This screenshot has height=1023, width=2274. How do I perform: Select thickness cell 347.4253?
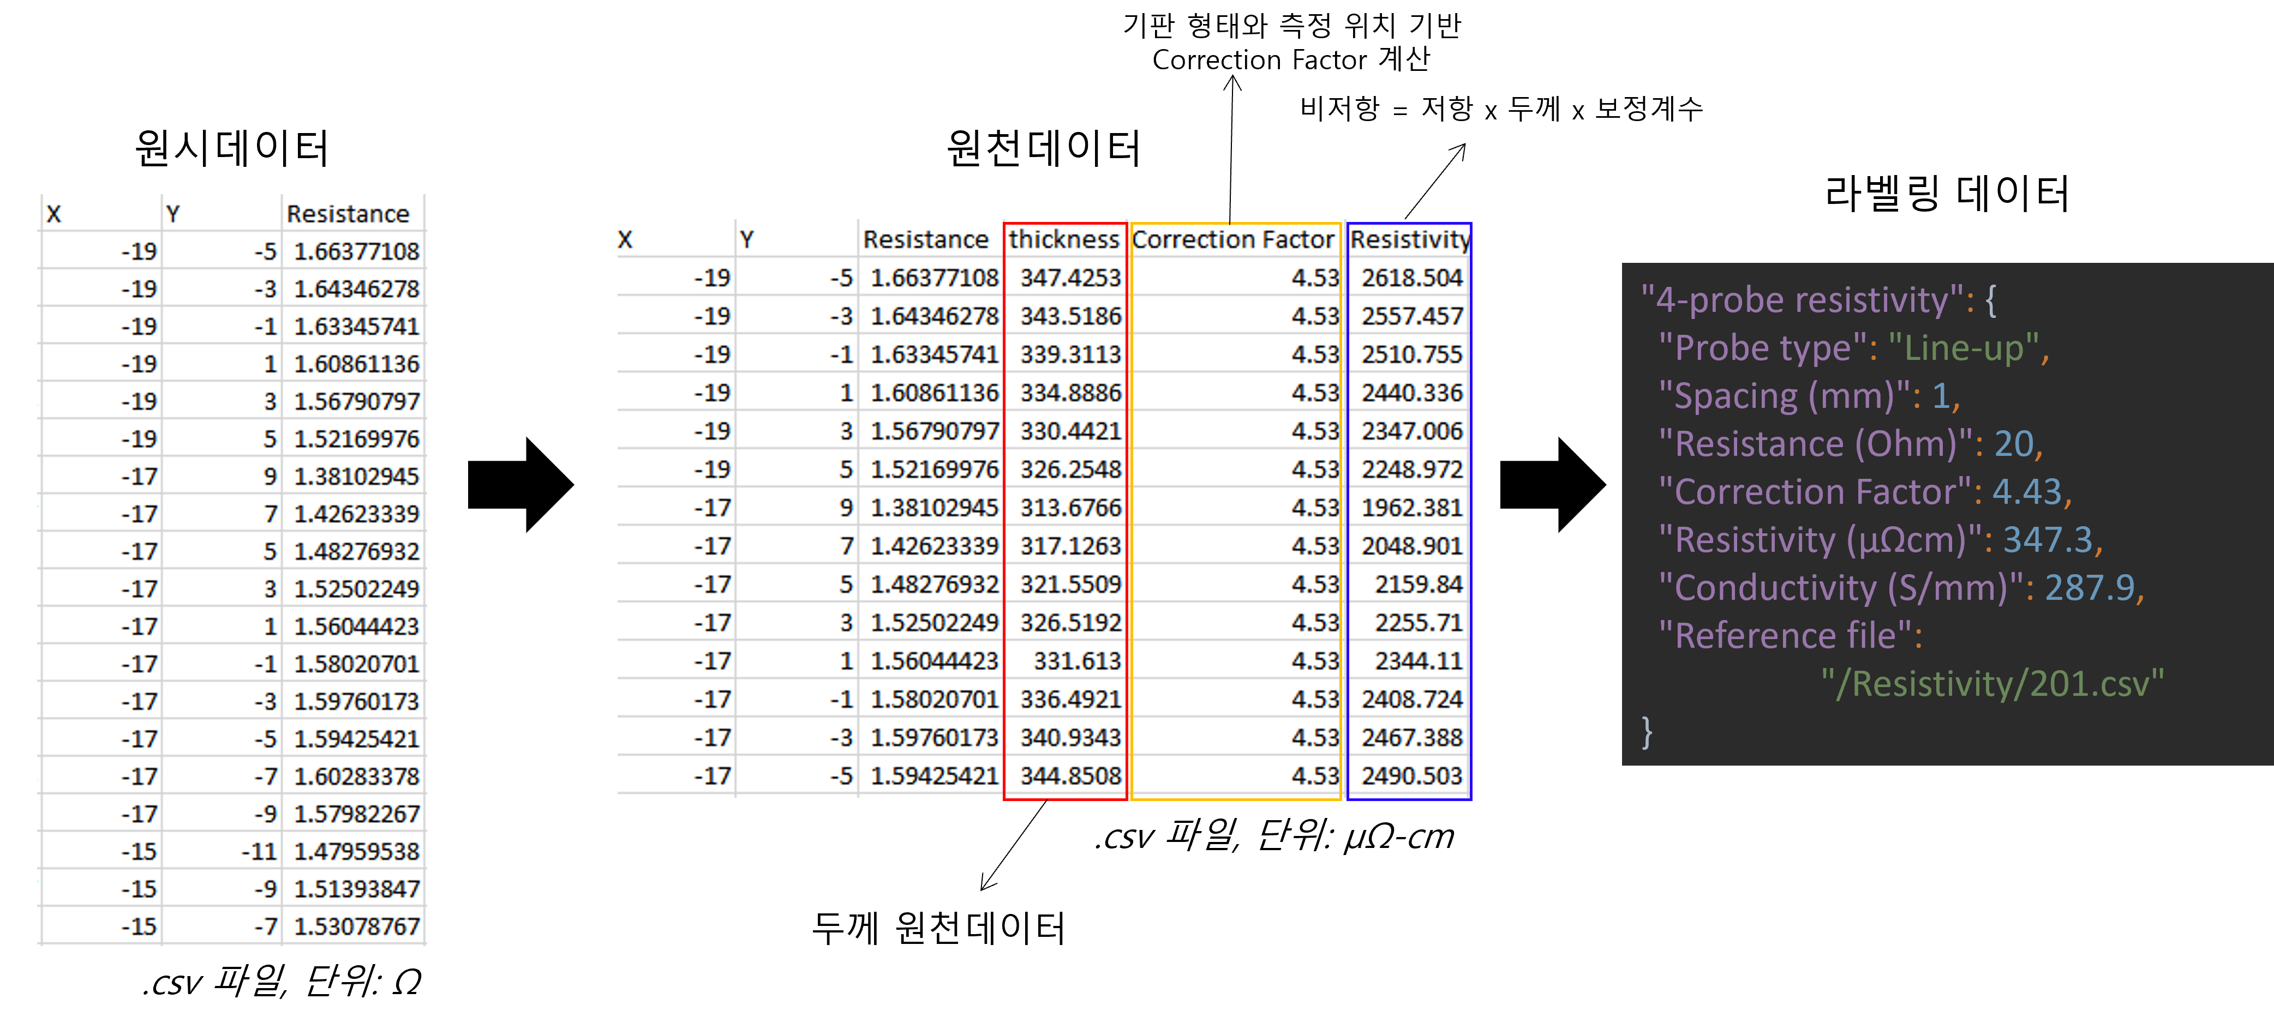pos(1071,277)
